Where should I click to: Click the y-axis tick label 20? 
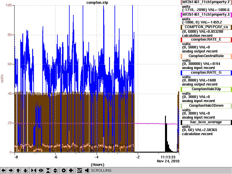[10, 123]
